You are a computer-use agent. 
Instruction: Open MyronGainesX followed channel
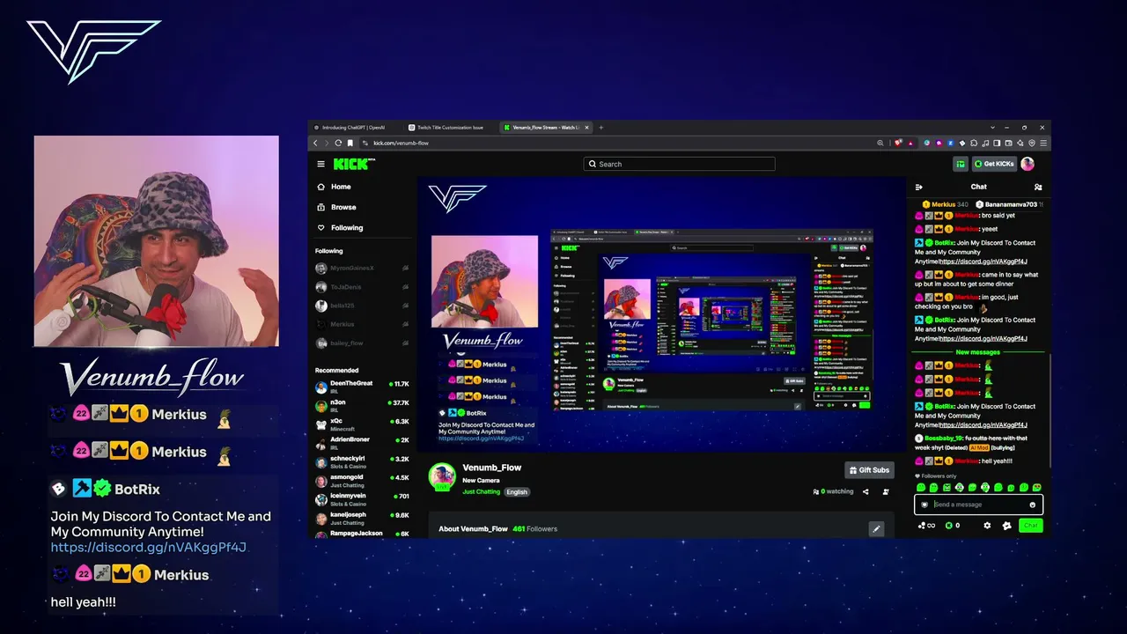(363, 268)
